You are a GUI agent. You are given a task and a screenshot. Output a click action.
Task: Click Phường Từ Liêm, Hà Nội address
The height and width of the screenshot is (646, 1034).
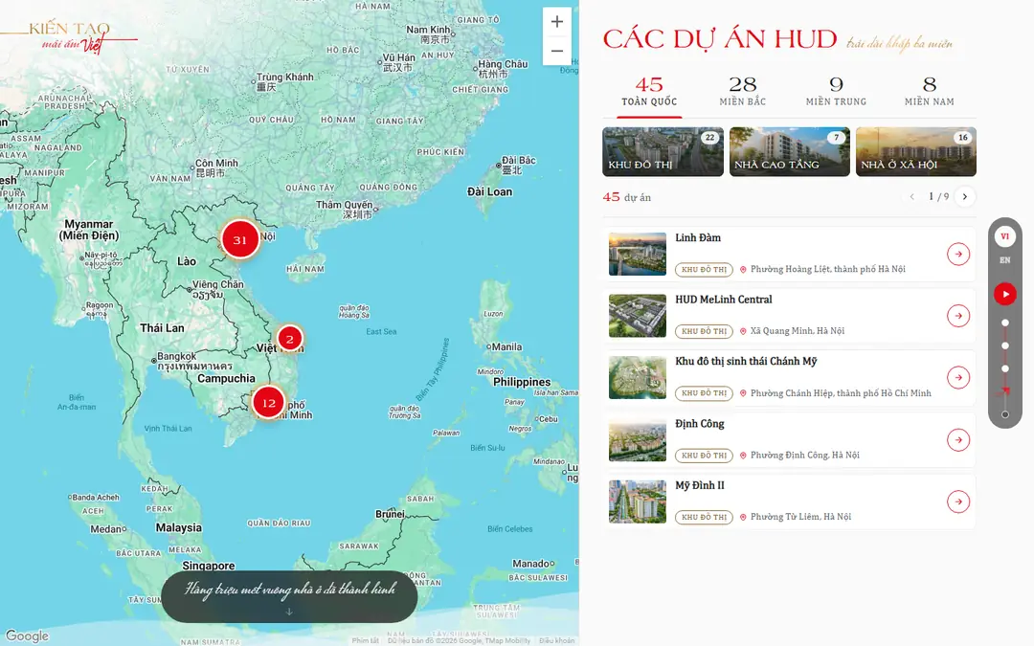pyautogui.click(x=800, y=518)
